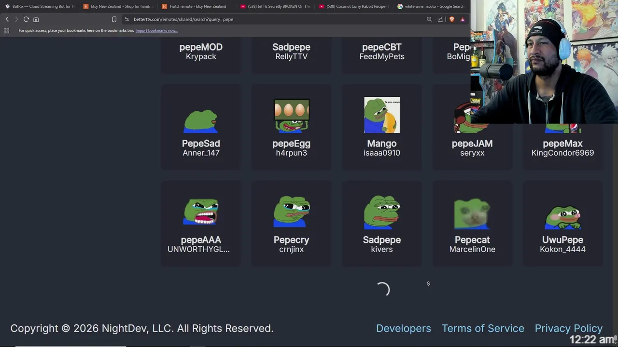
Task: Click the author name KingCondor6969
Action: pyautogui.click(x=562, y=153)
